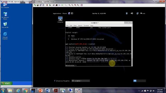
Task: Click the New connection icon in TightVNC toolbar
Action: (35, 5)
